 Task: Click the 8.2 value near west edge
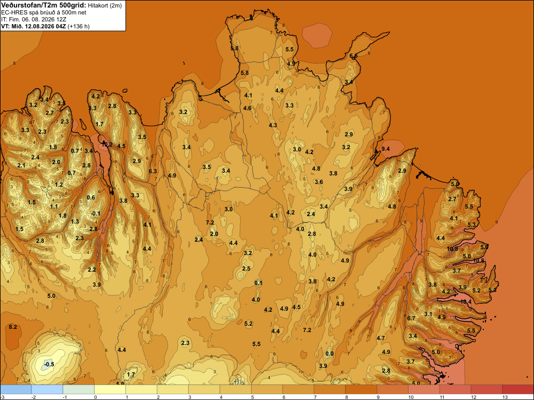[13, 327]
